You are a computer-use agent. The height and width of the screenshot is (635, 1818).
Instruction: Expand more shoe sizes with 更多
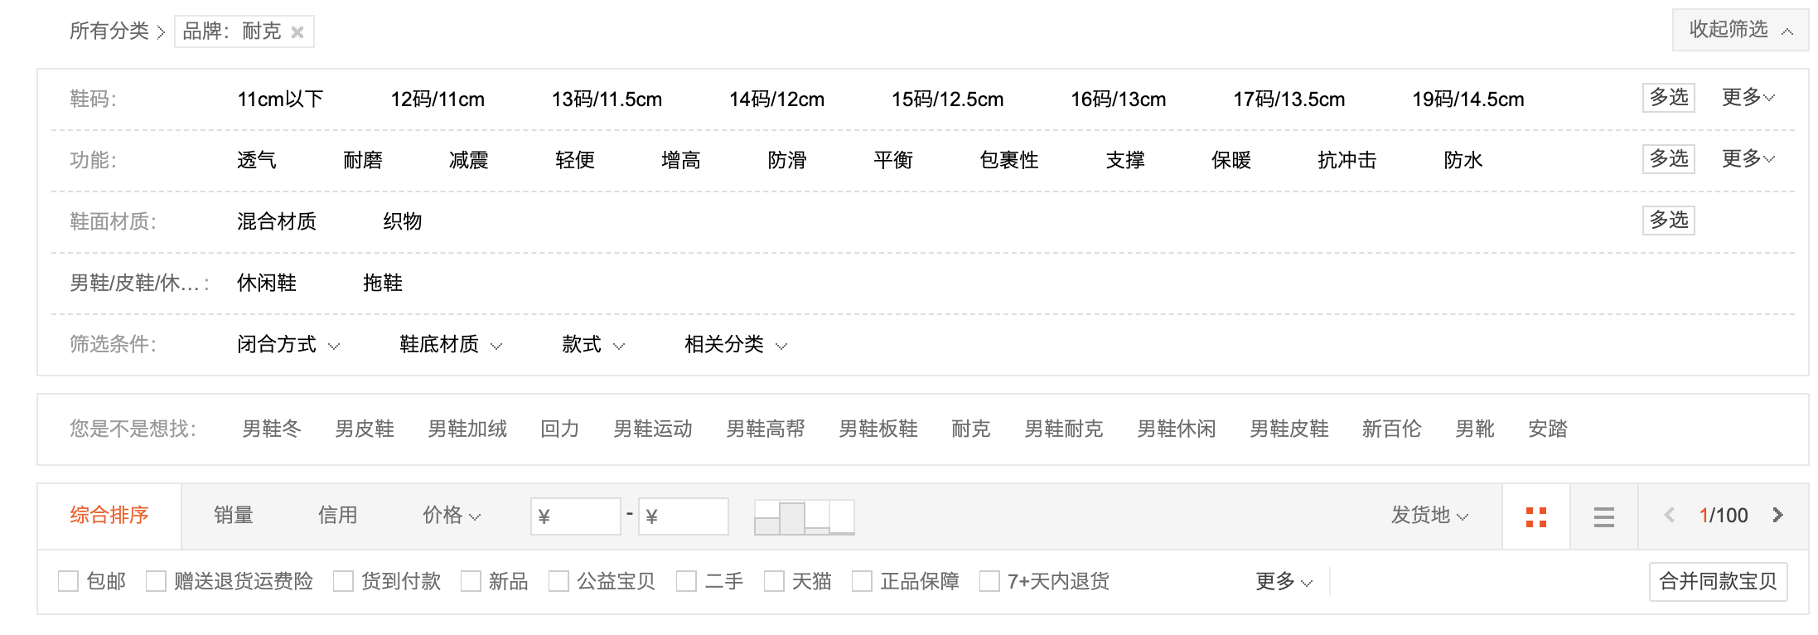tap(1748, 97)
